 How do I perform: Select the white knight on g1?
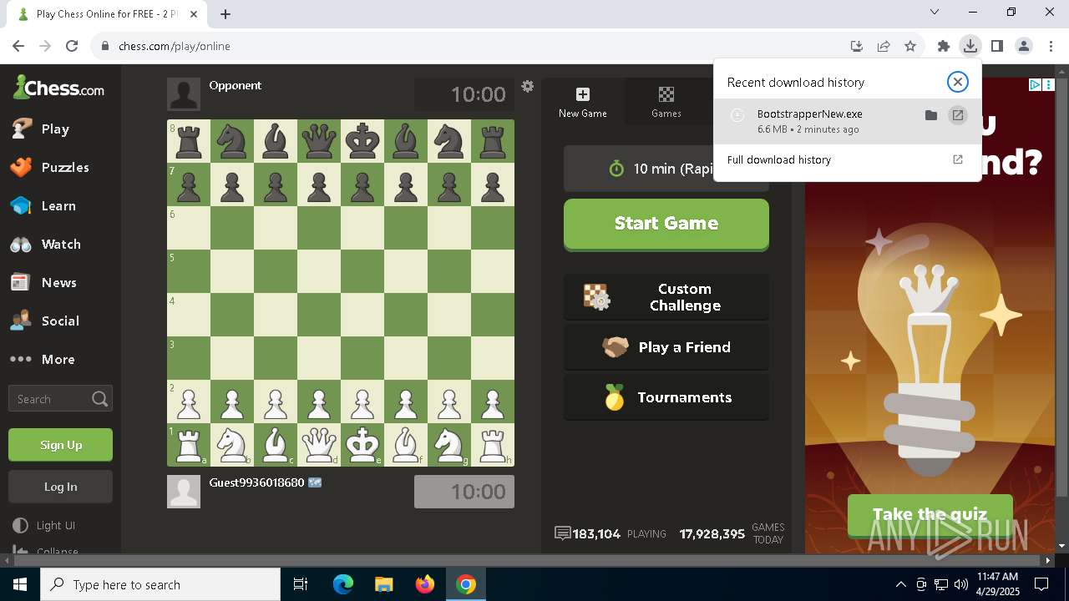449,445
